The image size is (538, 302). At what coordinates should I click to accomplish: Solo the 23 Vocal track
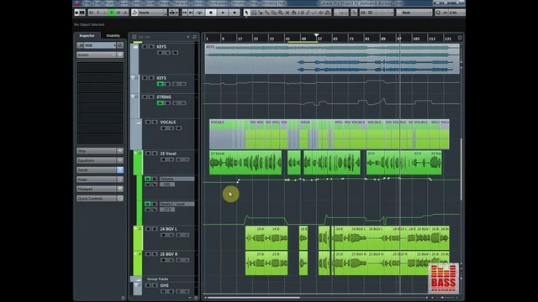click(x=155, y=154)
